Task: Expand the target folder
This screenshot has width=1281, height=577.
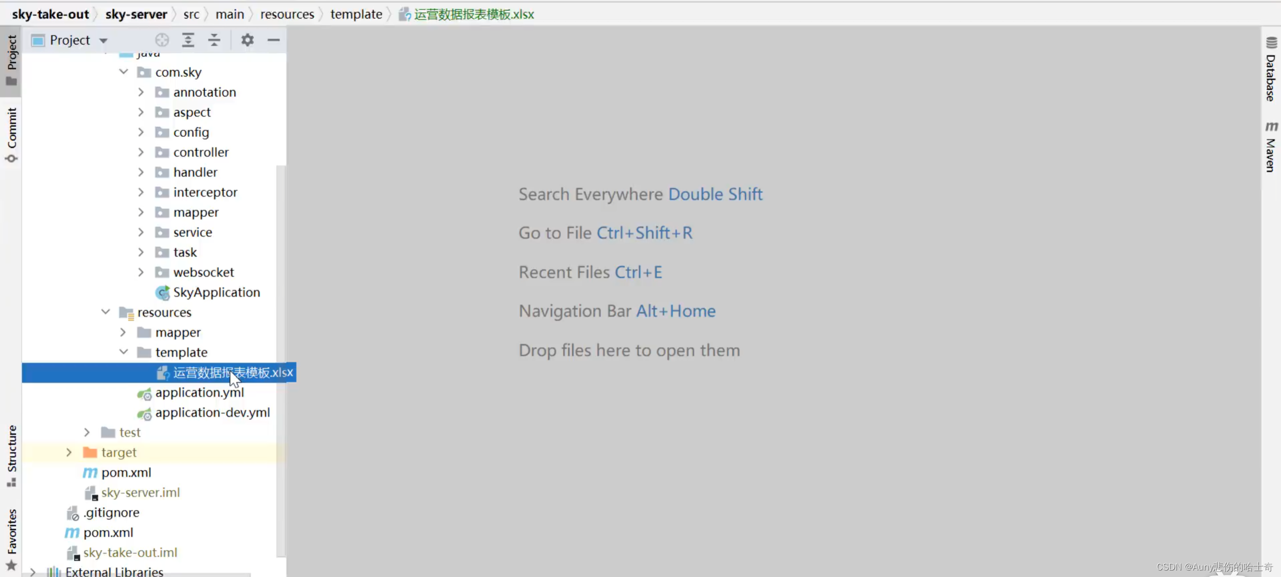Action: pos(69,452)
